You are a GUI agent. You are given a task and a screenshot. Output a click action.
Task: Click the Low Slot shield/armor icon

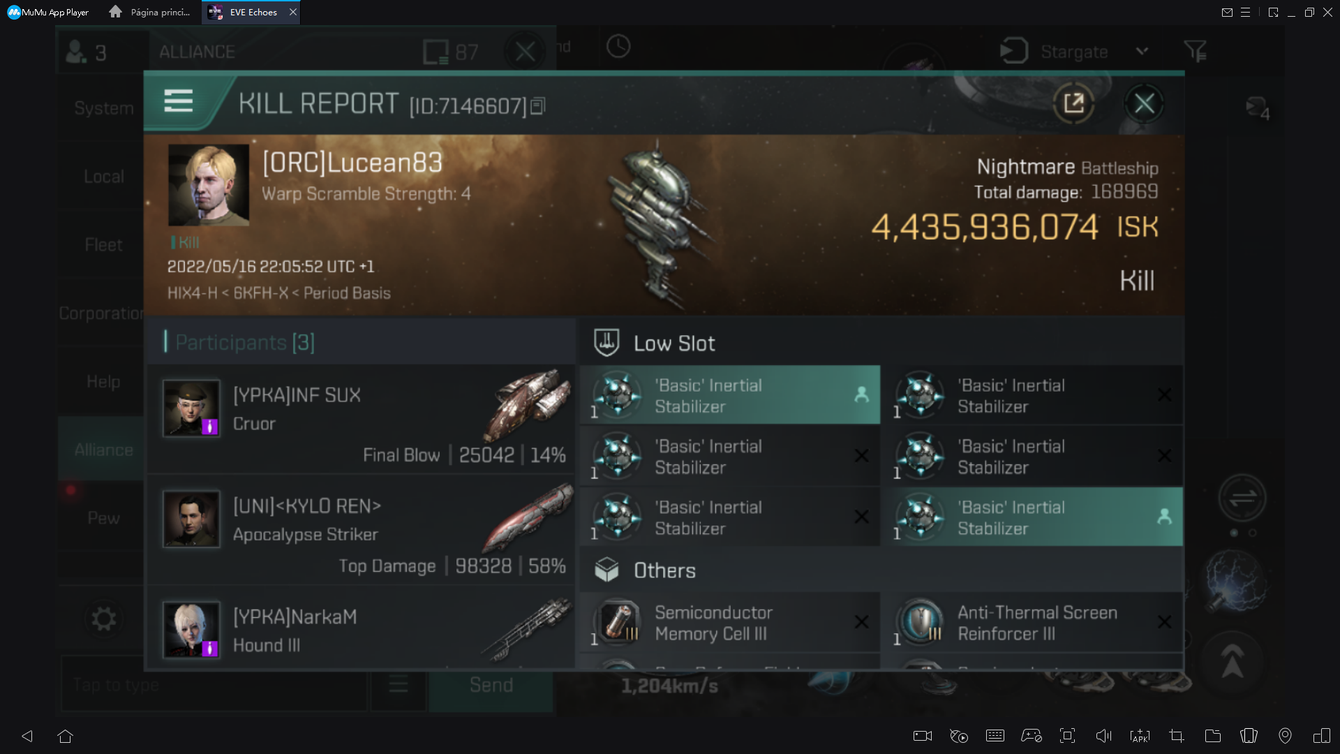click(x=606, y=343)
